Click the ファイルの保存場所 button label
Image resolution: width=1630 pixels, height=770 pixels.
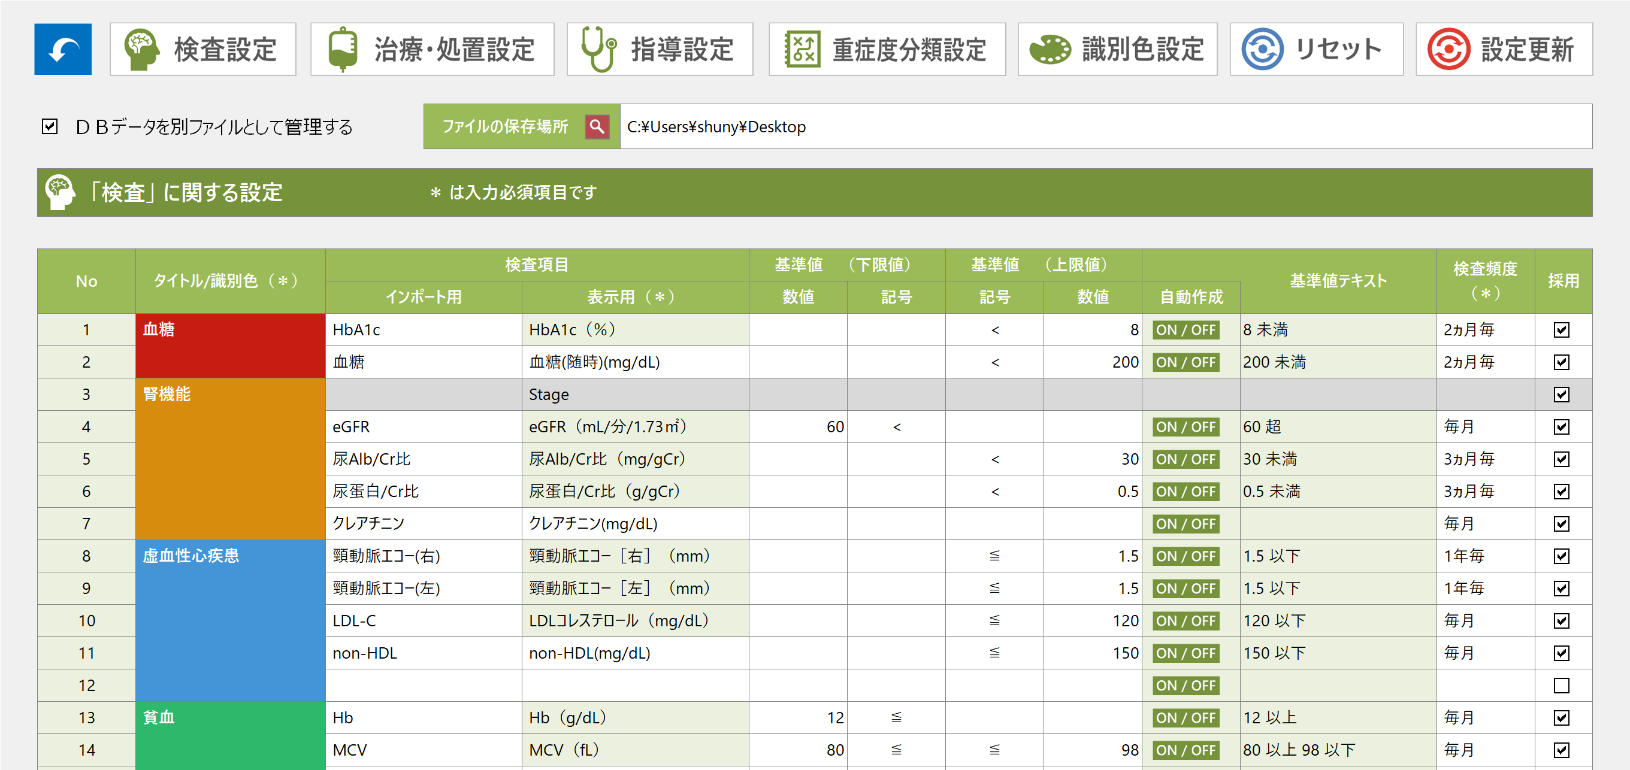(504, 126)
